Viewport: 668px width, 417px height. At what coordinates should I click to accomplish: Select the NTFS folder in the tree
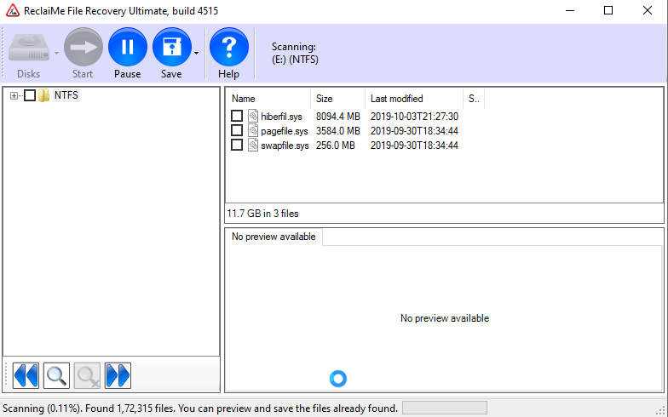[66, 95]
